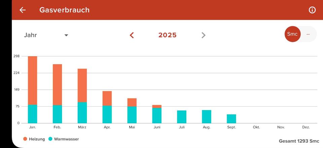Toggle Warmwasser series in legend

pyautogui.click(x=66, y=139)
